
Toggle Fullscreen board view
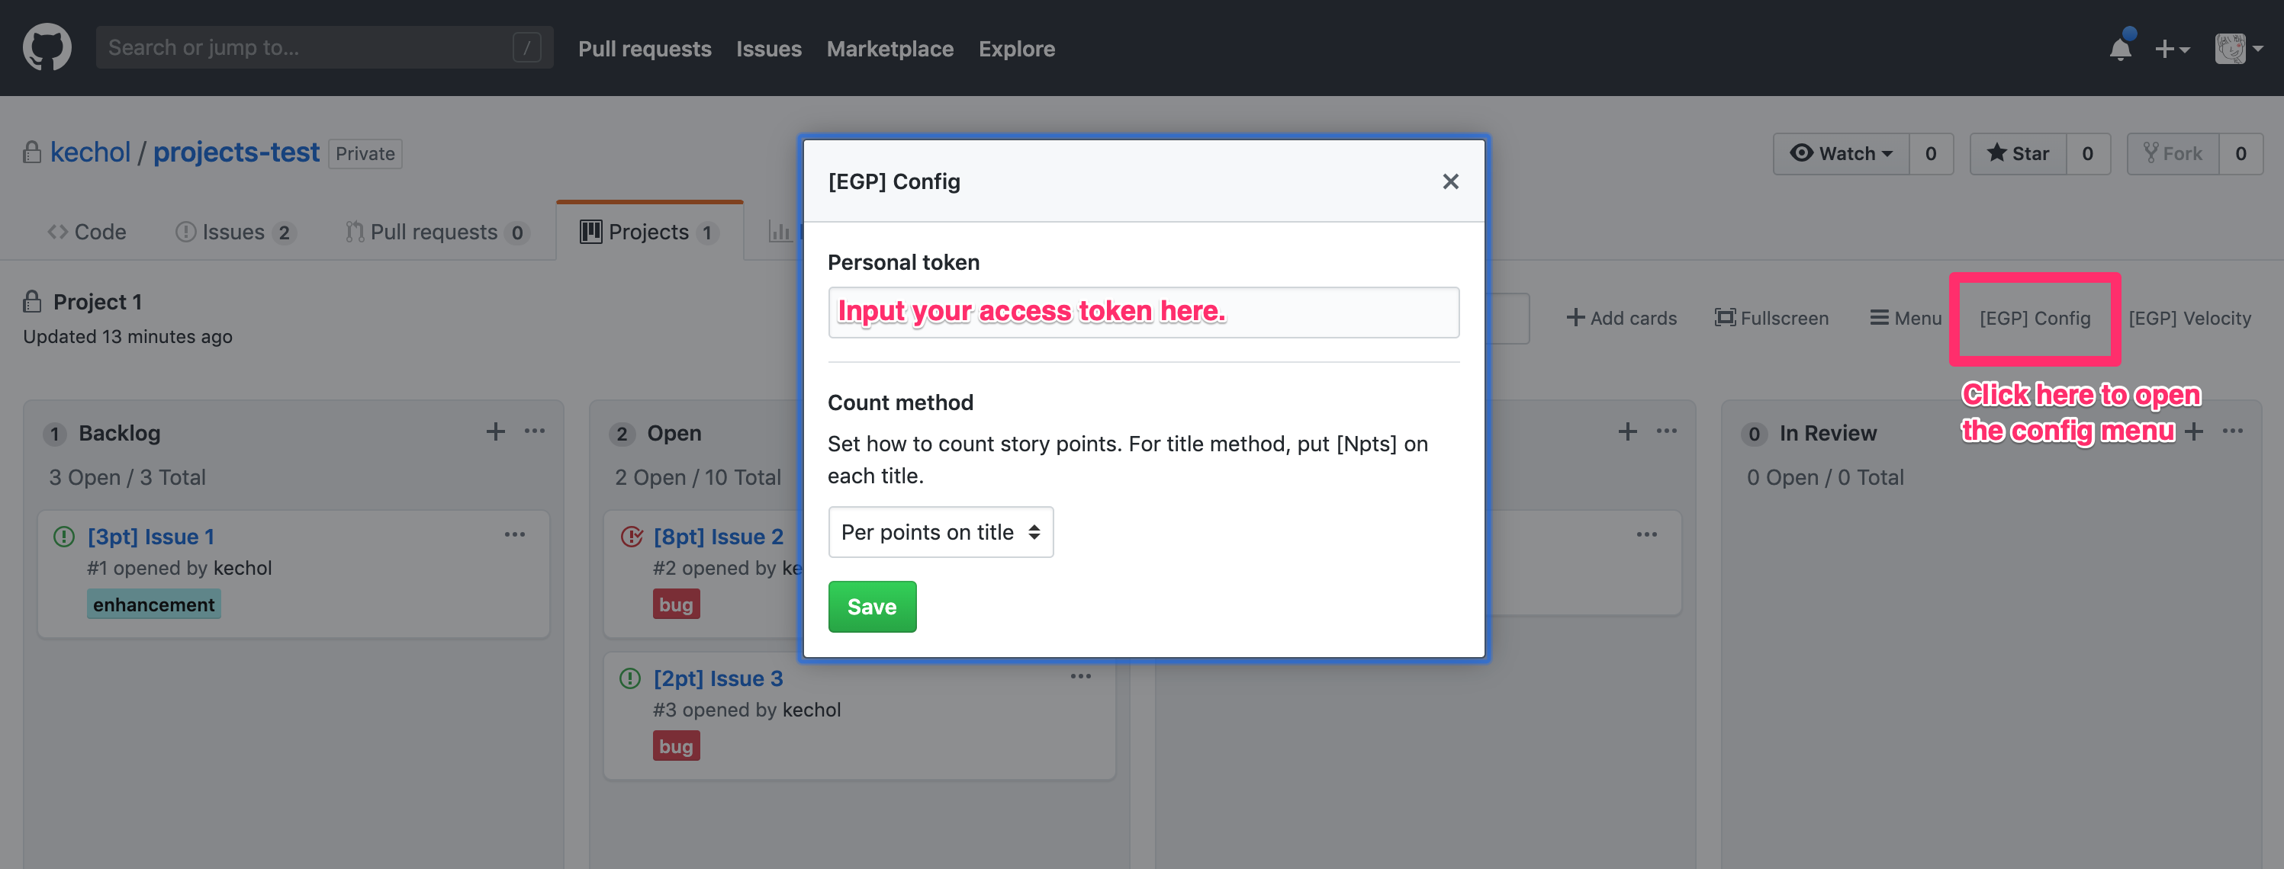tap(1771, 318)
